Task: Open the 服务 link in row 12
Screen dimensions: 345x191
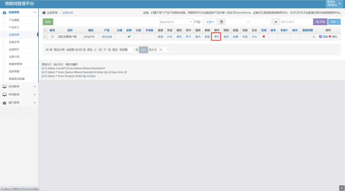Action: coord(198,37)
